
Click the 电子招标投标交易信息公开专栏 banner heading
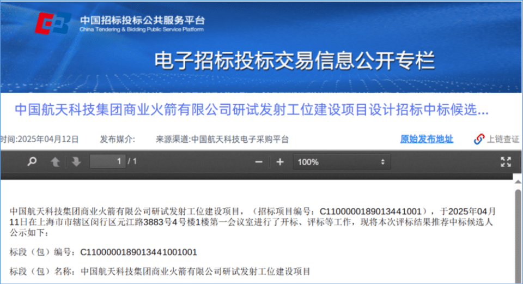coord(295,61)
